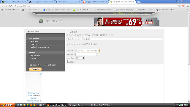Click the Password input field
Viewport: 190px width, 107px height.
click(x=86, y=54)
